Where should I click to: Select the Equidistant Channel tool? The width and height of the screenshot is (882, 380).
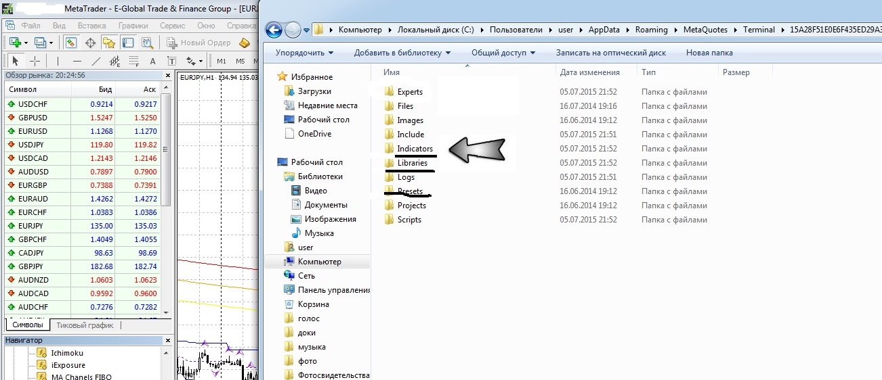(115, 61)
